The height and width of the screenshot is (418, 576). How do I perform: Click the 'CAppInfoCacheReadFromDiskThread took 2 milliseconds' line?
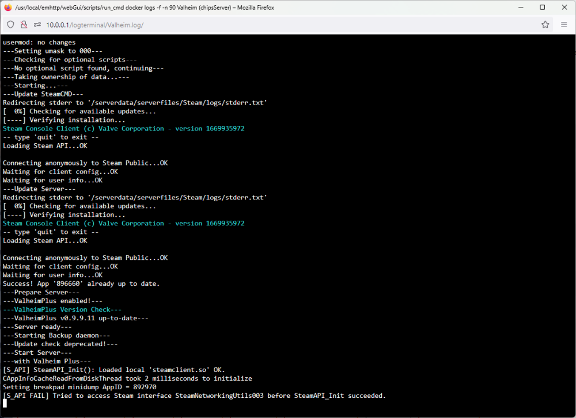[x=127, y=378]
